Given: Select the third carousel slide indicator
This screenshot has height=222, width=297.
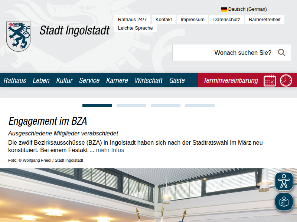Looking at the screenshot, I should (166, 105).
